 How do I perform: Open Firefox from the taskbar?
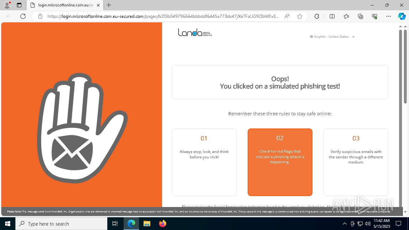(x=162, y=224)
